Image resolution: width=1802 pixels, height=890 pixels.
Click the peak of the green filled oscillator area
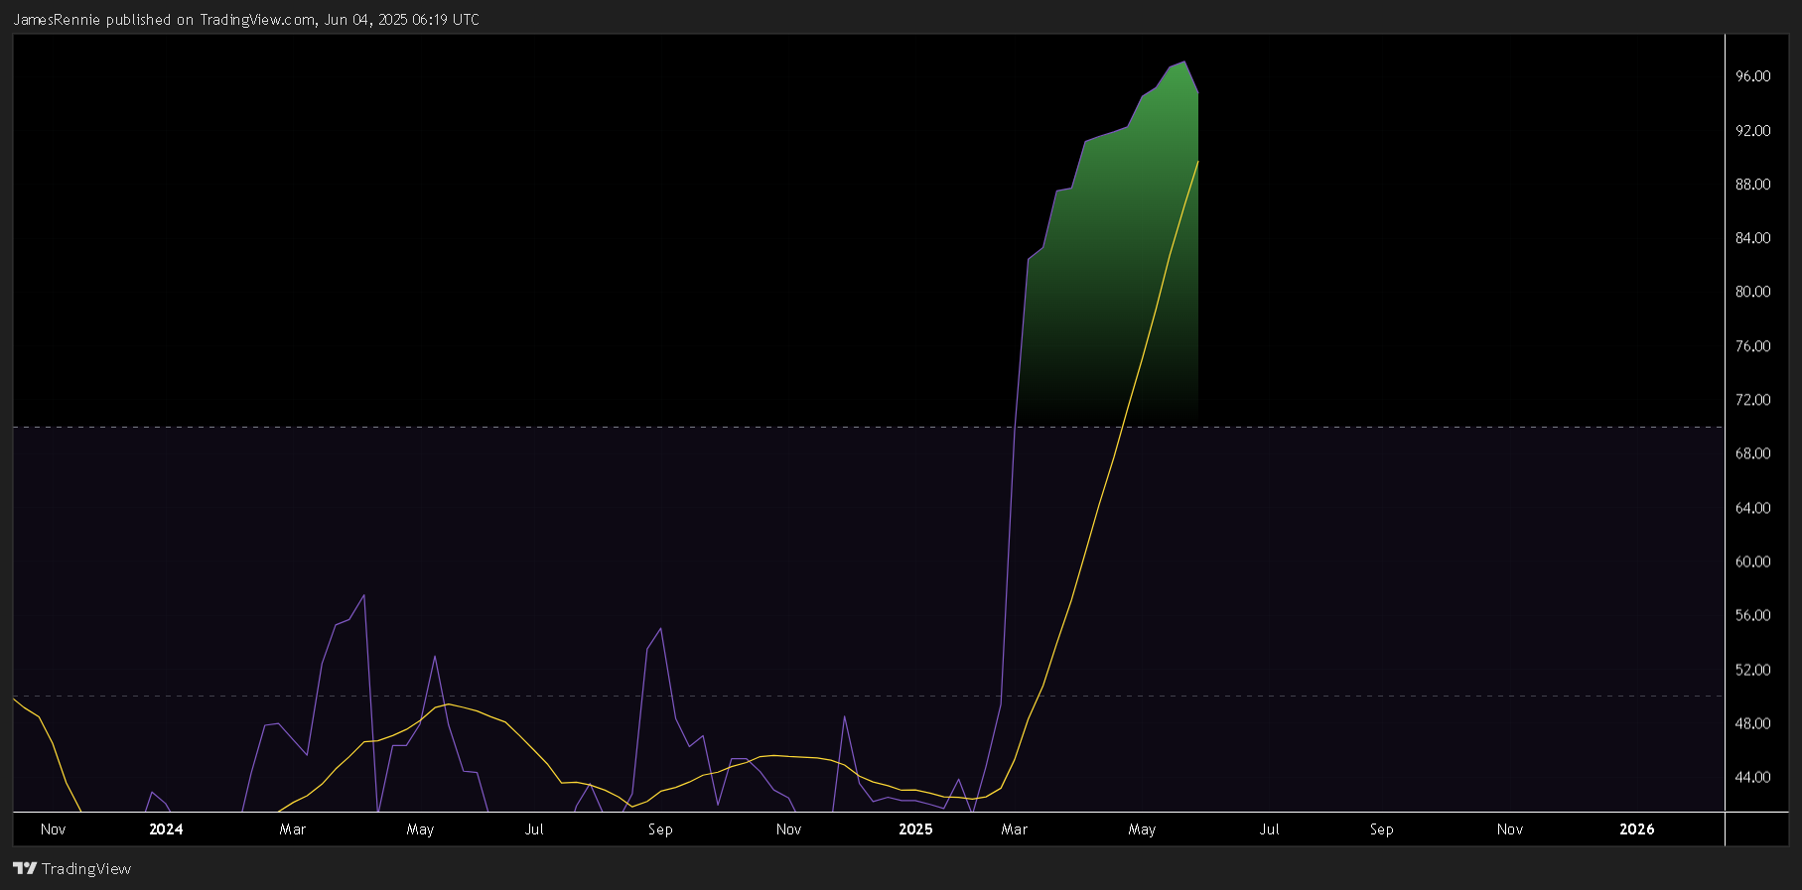click(x=1184, y=63)
